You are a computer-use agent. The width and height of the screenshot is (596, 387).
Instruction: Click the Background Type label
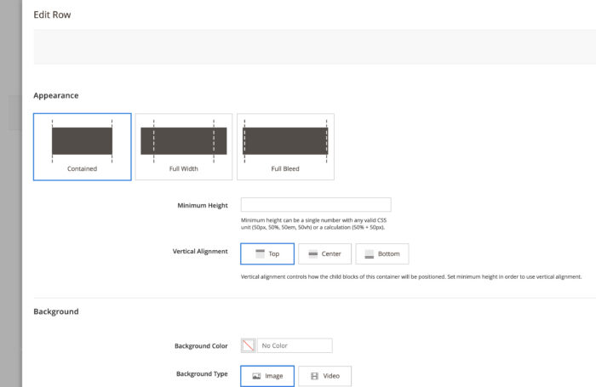[x=202, y=374]
